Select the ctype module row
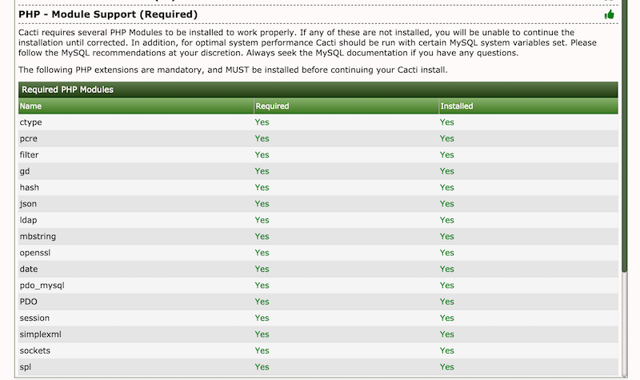640x380 pixels. click(318, 122)
